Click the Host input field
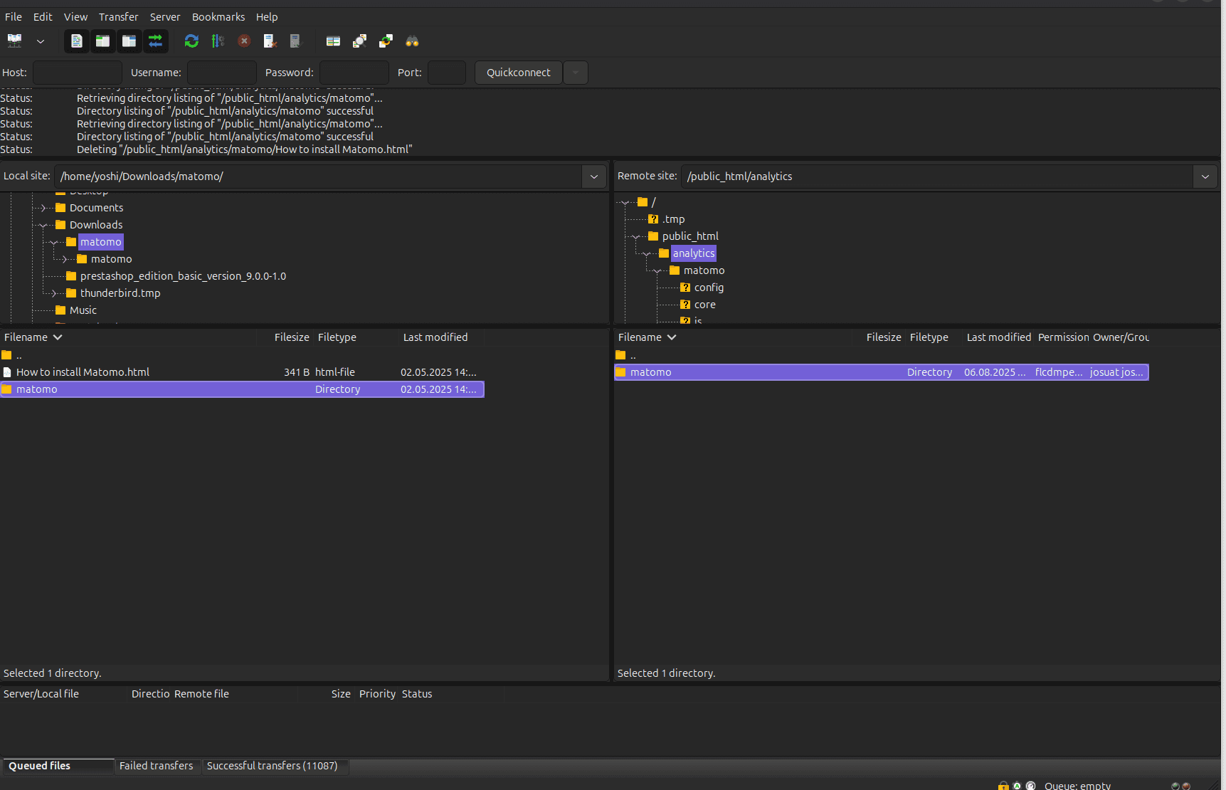 [78, 73]
